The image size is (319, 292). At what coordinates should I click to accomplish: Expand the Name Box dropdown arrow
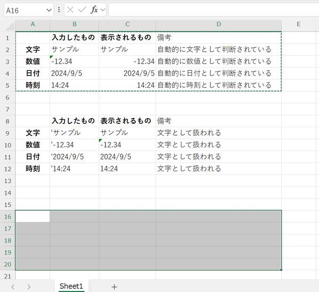[49, 10]
